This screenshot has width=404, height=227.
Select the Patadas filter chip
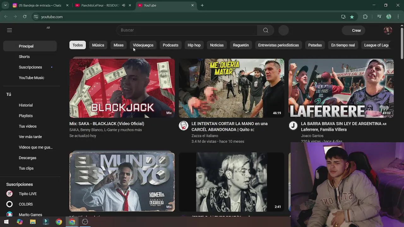[x=315, y=45]
